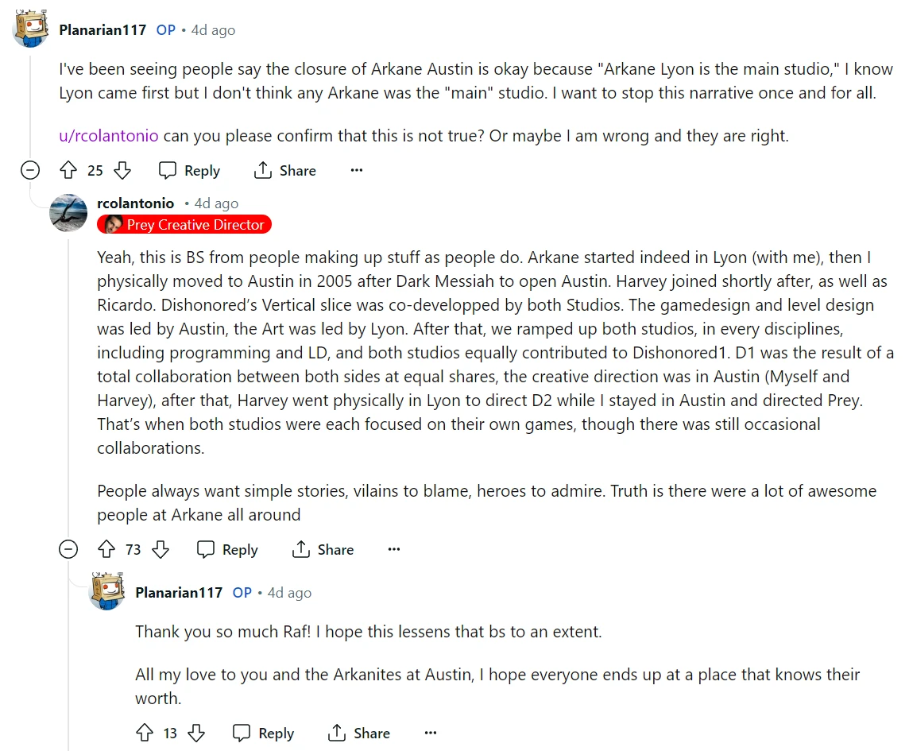The image size is (909, 751).
Task: Share the top comment by Planarian117
Action: 284,170
